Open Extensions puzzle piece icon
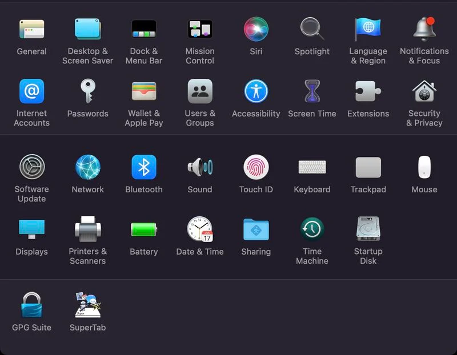 pos(368,91)
